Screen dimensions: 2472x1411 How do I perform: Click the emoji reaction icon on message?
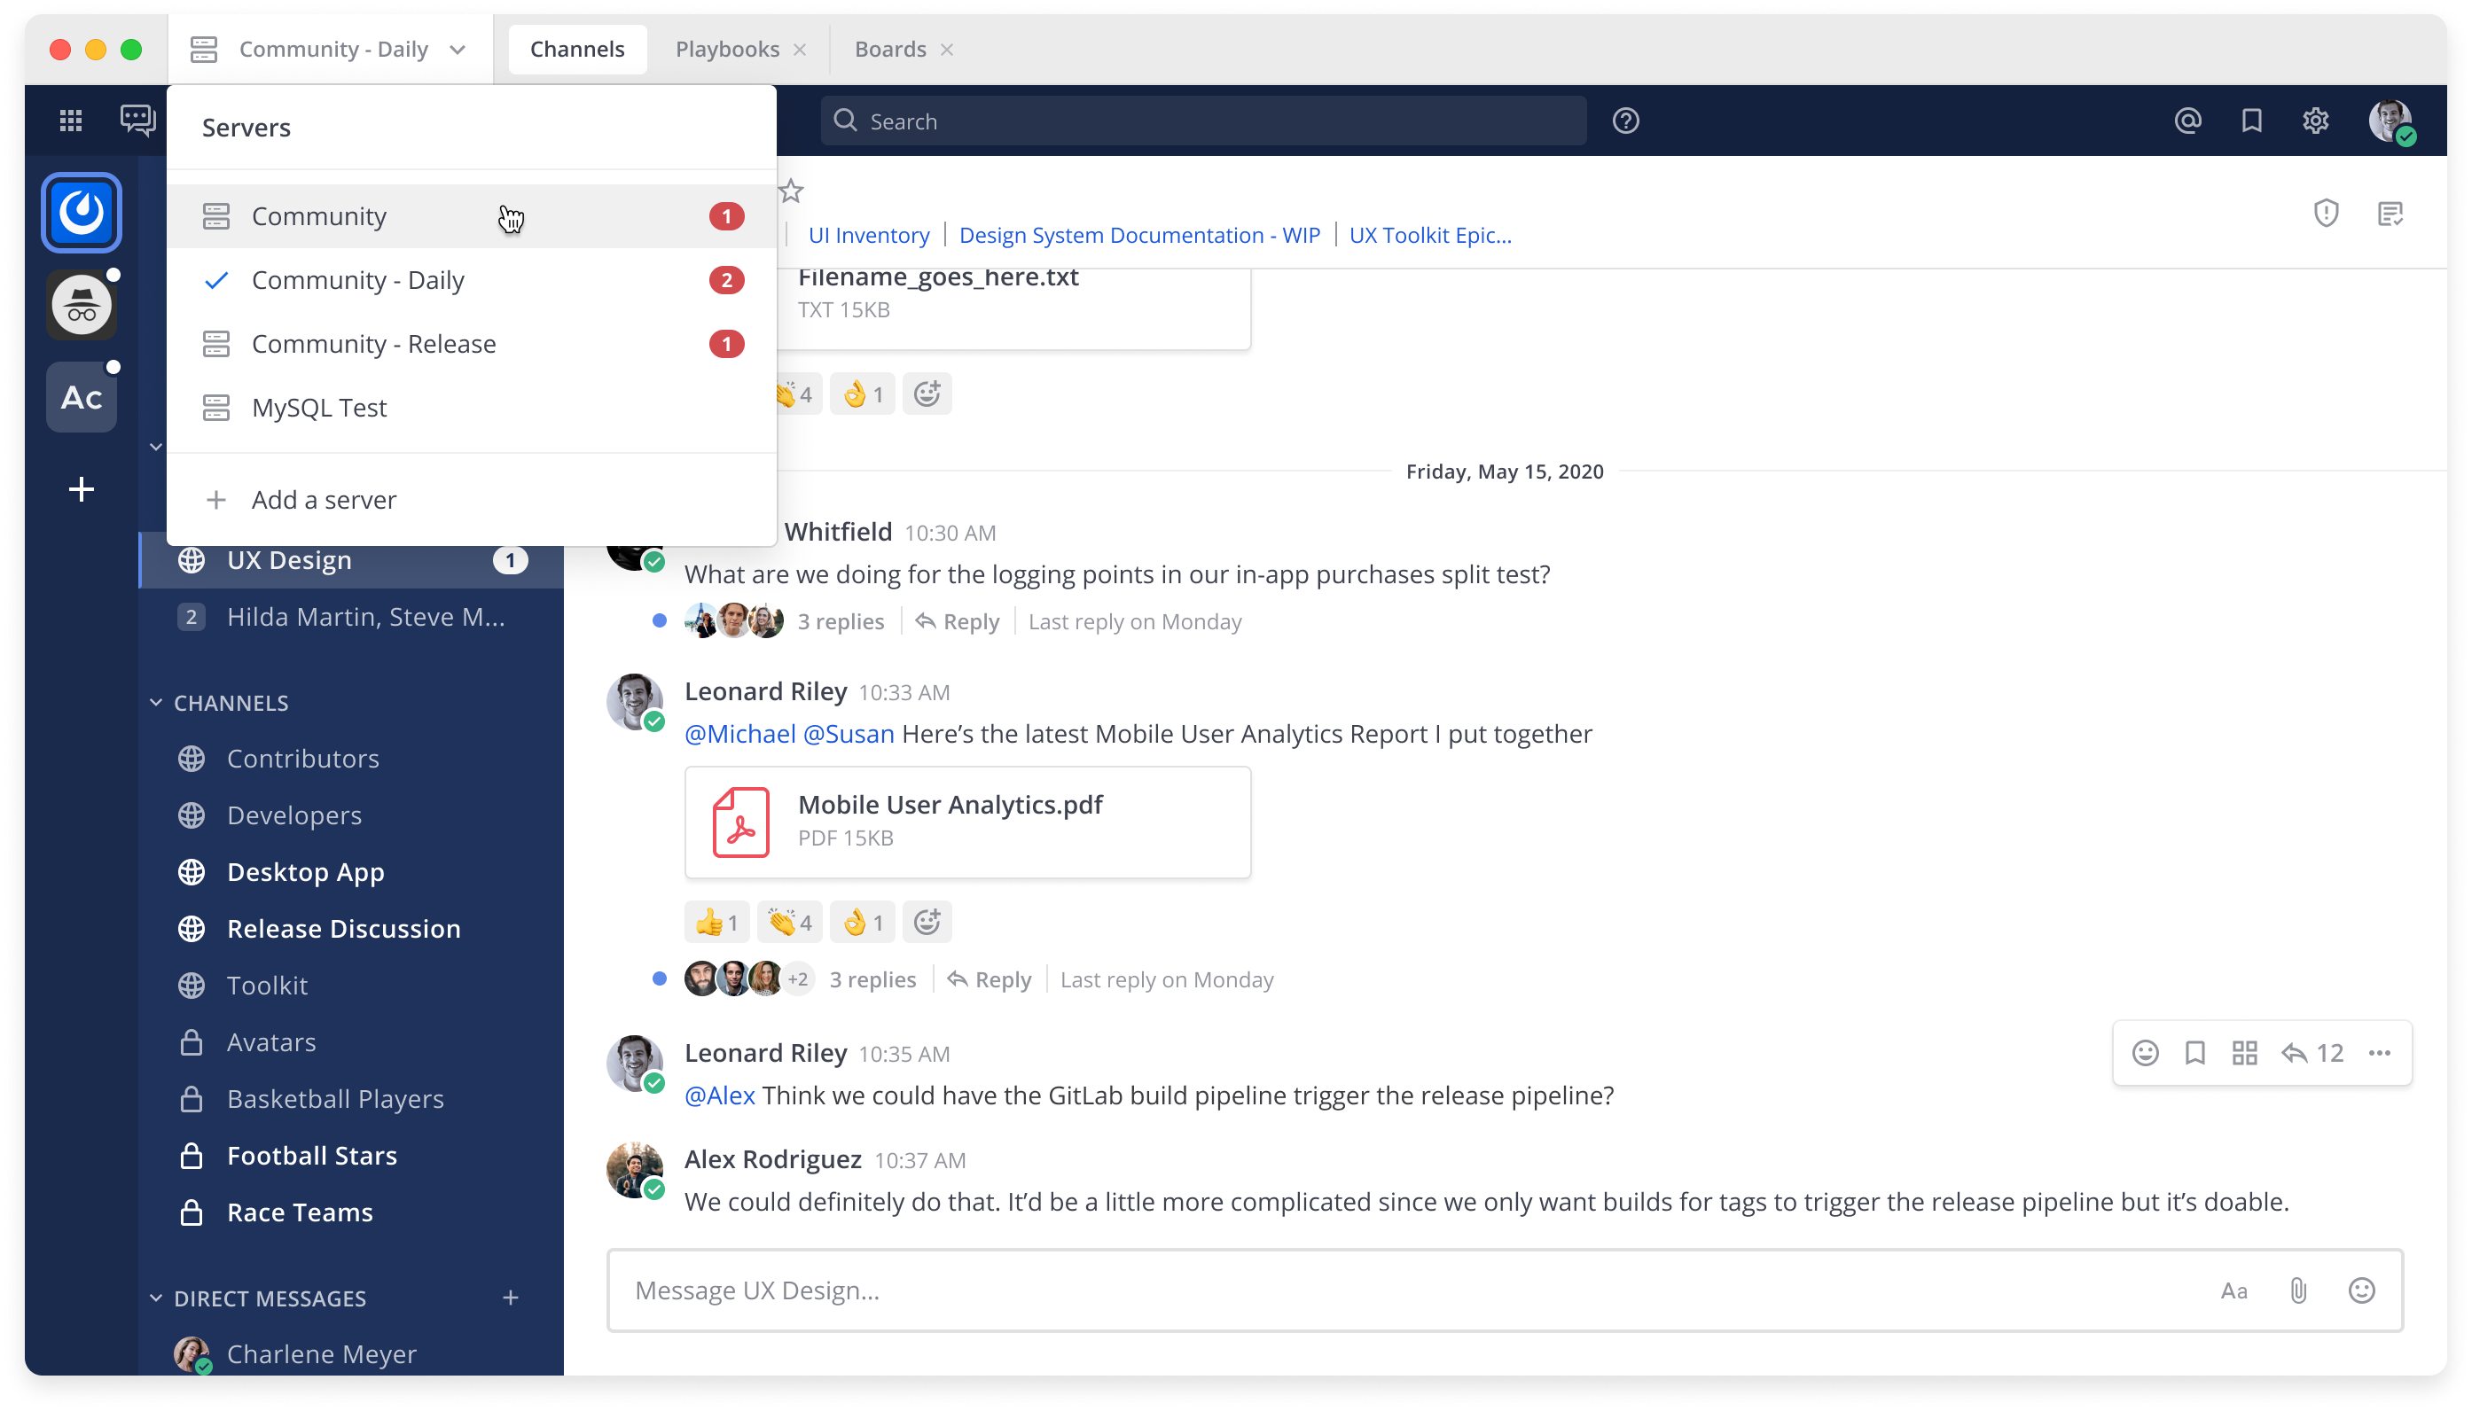click(x=2144, y=1053)
